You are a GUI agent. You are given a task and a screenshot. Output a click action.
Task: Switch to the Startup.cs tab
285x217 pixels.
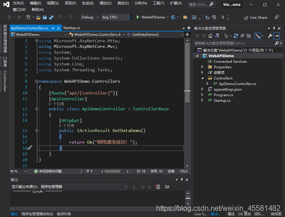[x=71, y=28]
